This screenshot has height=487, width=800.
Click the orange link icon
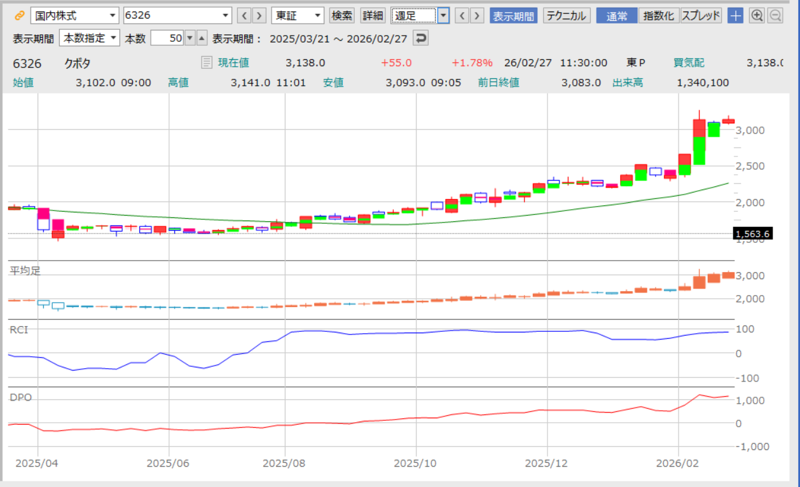pos(19,16)
